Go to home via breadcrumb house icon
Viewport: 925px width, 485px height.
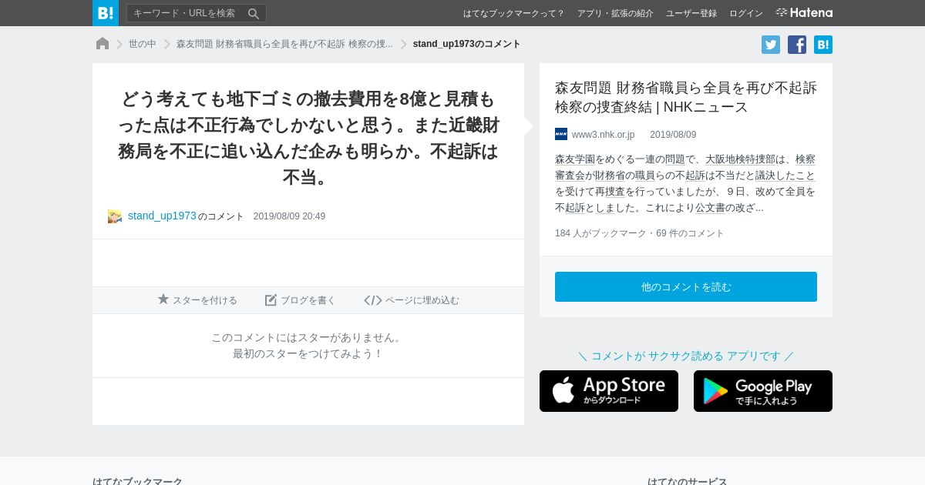(103, 44)
